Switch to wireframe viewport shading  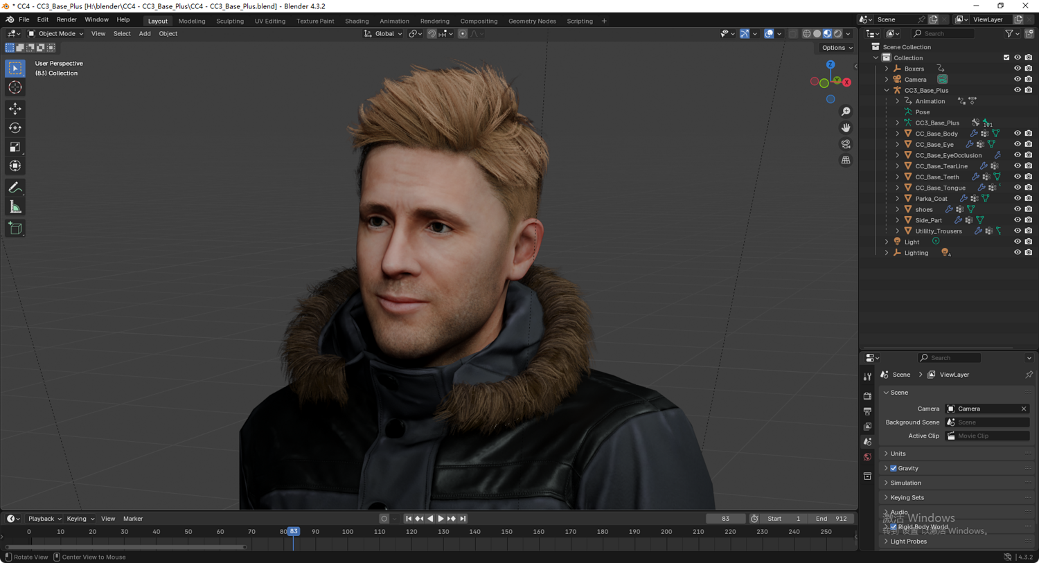(806, 33)
